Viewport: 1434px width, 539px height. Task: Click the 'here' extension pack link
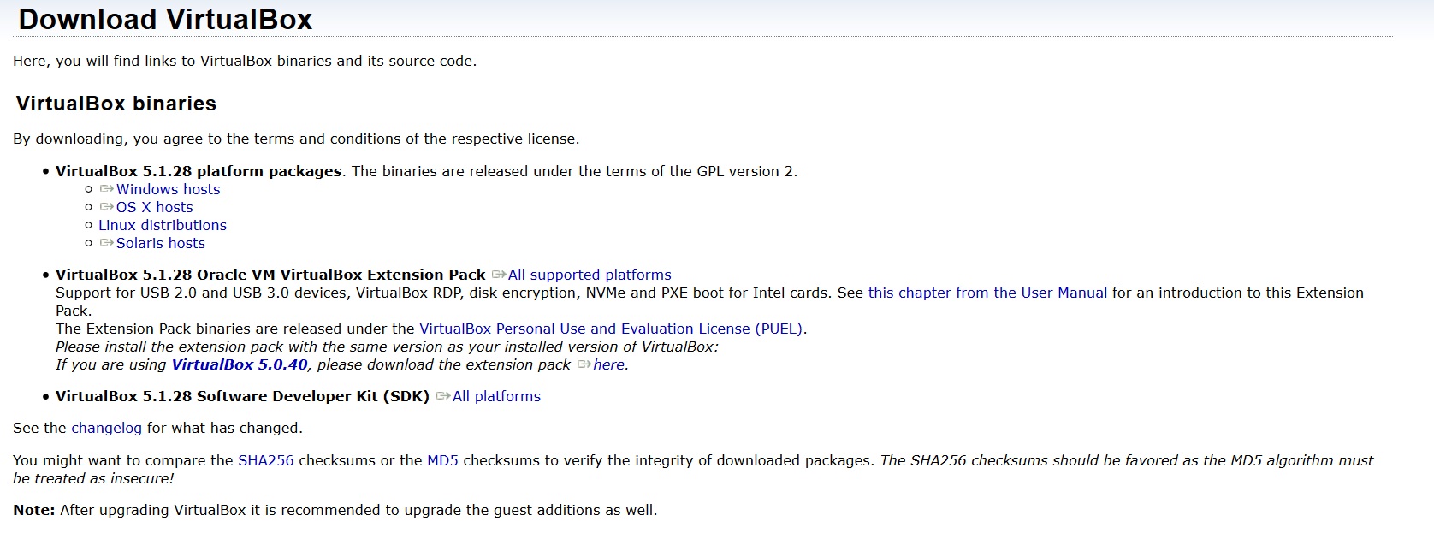609,364
